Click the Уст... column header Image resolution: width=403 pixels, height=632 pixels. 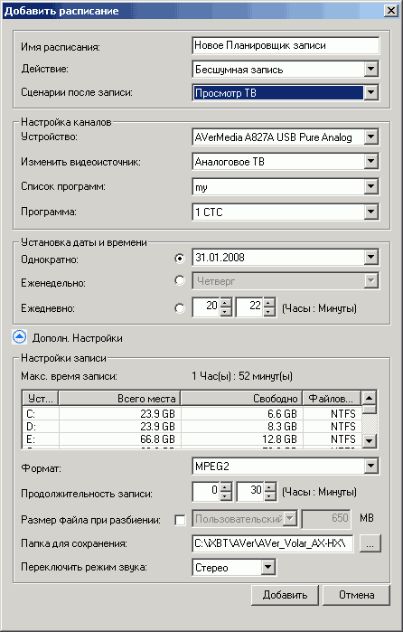click(x=41, y=399)
